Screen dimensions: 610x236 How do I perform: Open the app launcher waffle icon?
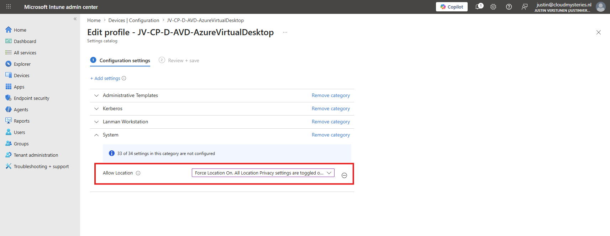(9, 7)
